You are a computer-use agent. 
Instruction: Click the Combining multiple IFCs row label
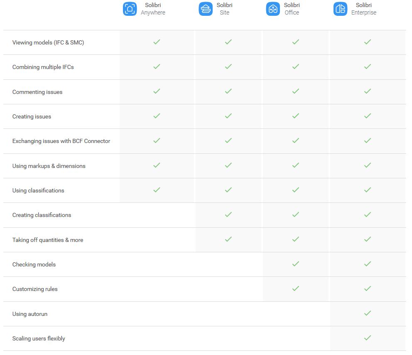click(x=43, y=67)
